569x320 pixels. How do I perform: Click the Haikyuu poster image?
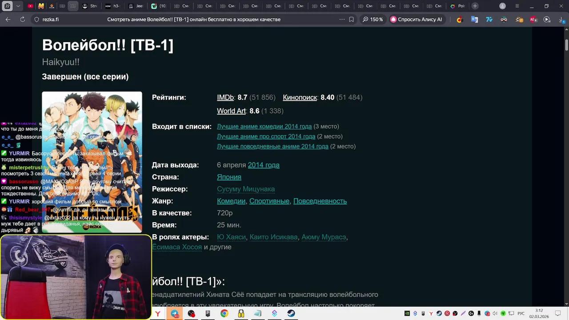(92, 162)
